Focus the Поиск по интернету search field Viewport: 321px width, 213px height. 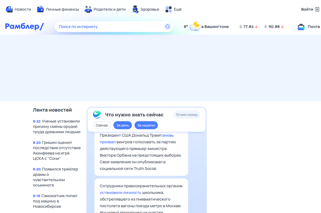(x=110, y=27)
